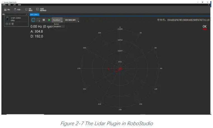Close the lidar side panel

click(28, 14)
